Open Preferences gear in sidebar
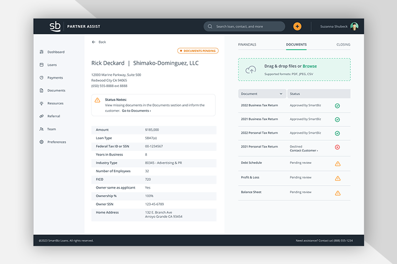 click(42, 142)
